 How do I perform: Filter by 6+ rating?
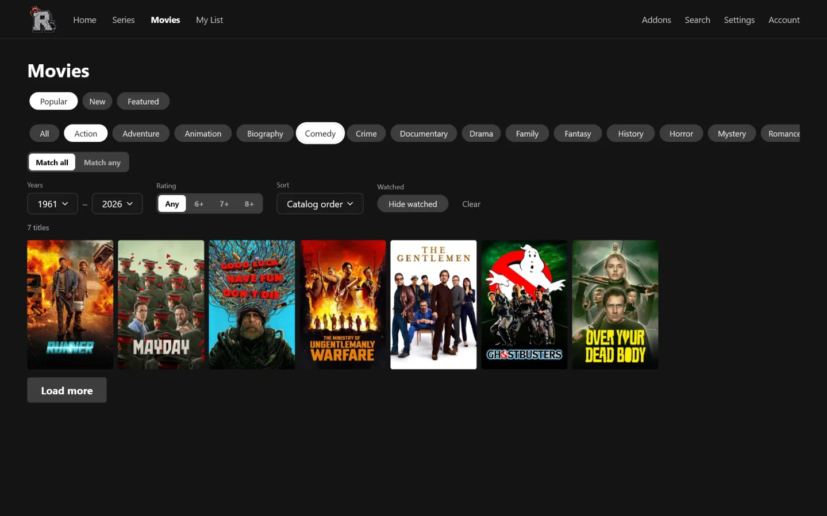click(199, 204)
